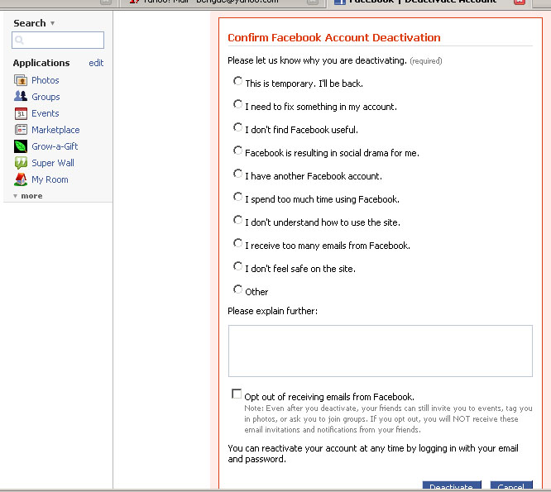Switch to the Yahoo! Mail browser tab
This screenshot has width=551, height=492.
pos(222,2)
